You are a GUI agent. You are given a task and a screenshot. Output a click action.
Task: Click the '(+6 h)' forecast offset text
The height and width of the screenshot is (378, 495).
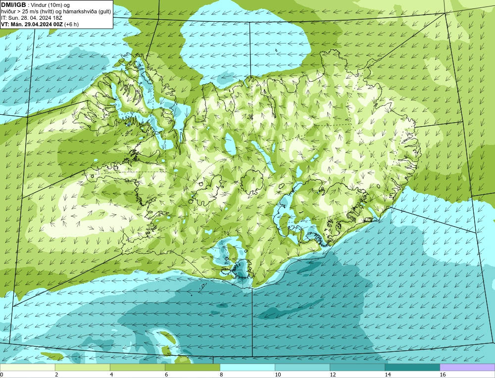(x=71, y=24)
